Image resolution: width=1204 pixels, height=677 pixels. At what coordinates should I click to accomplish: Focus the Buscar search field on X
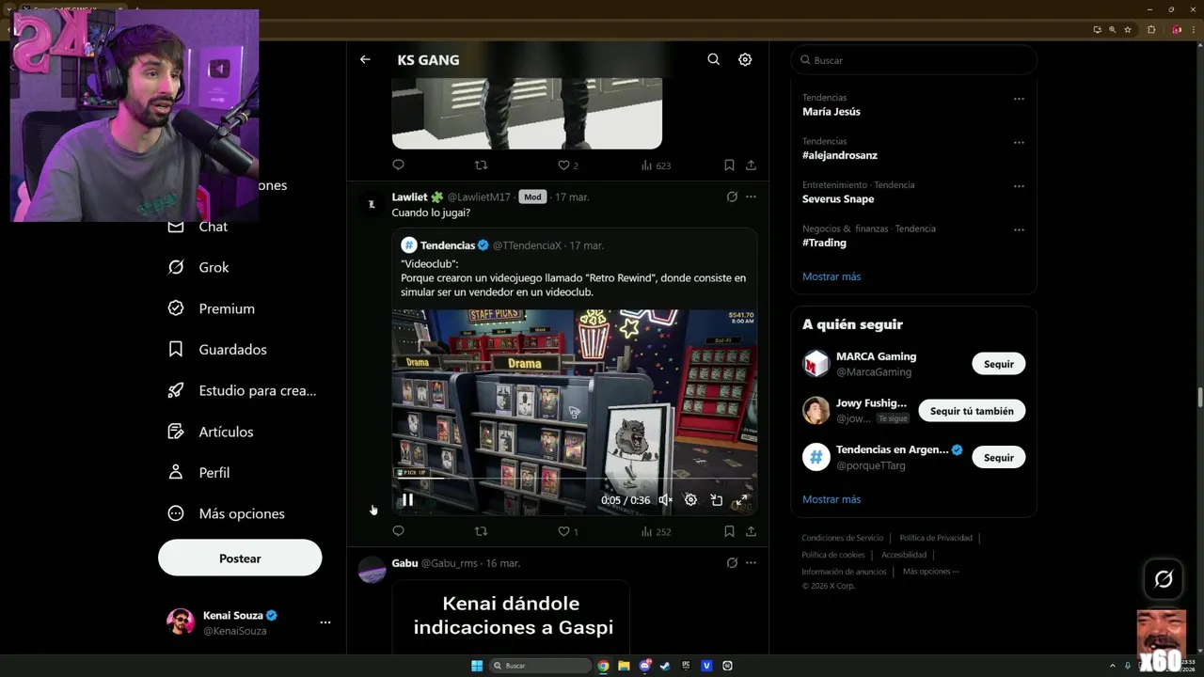click(x=913, y=60)
